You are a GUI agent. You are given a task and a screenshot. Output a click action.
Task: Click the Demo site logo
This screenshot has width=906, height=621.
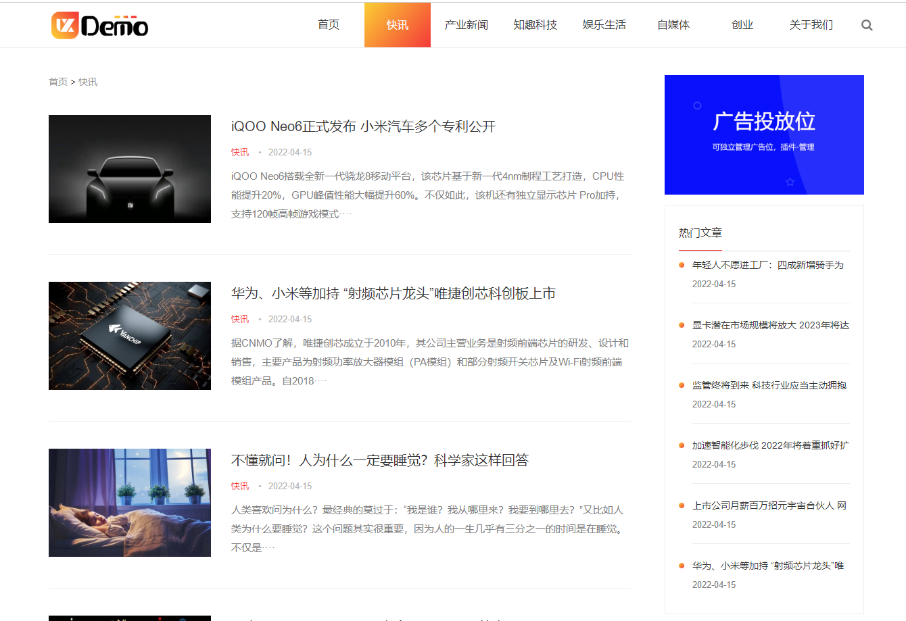pyautogui.click(x=100, y=26)
